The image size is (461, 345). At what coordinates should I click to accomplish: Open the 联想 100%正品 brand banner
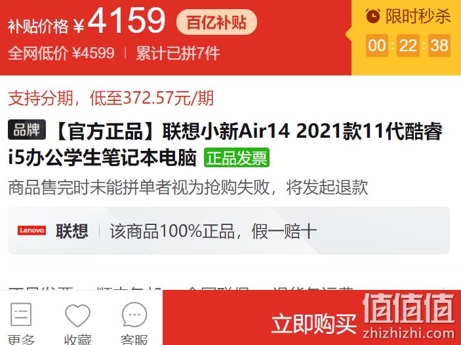(229, 230)
